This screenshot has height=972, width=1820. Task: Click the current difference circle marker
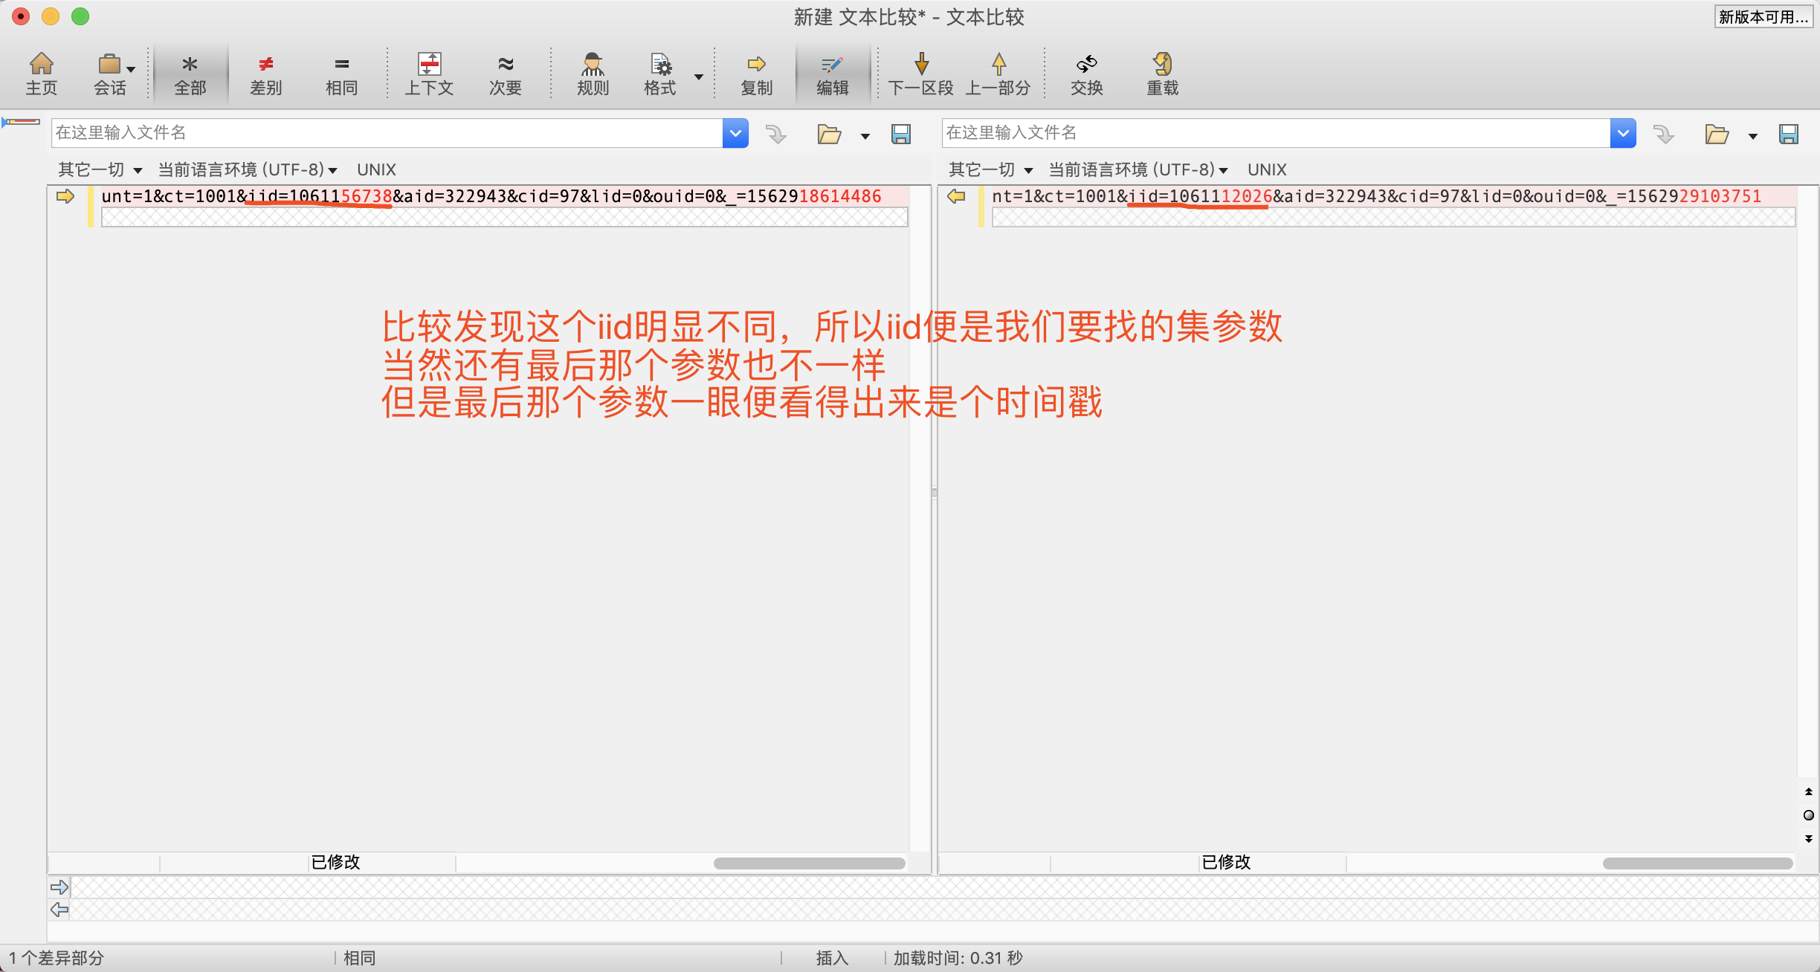pos(1809,815)
